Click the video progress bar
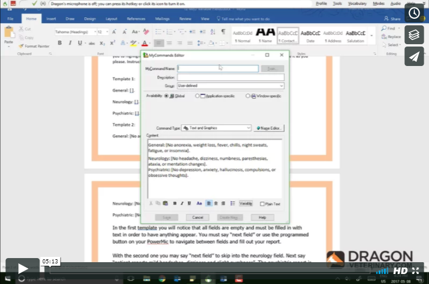Screen dimensions: 429x284 click(210, 271)
